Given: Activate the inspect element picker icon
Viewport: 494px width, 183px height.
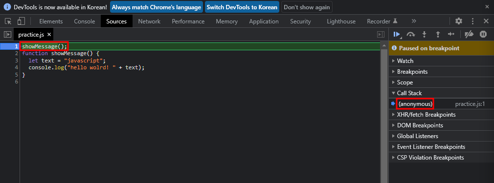Looking at the screenshot, I should [8, 21].
